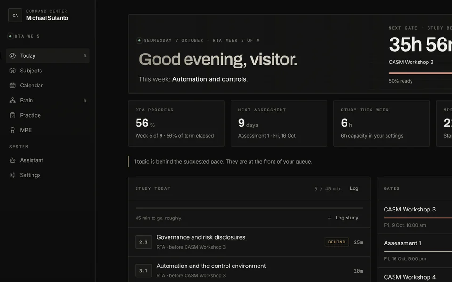
Task: Click the '50% ready' label
Action: (x=400, y=81)
